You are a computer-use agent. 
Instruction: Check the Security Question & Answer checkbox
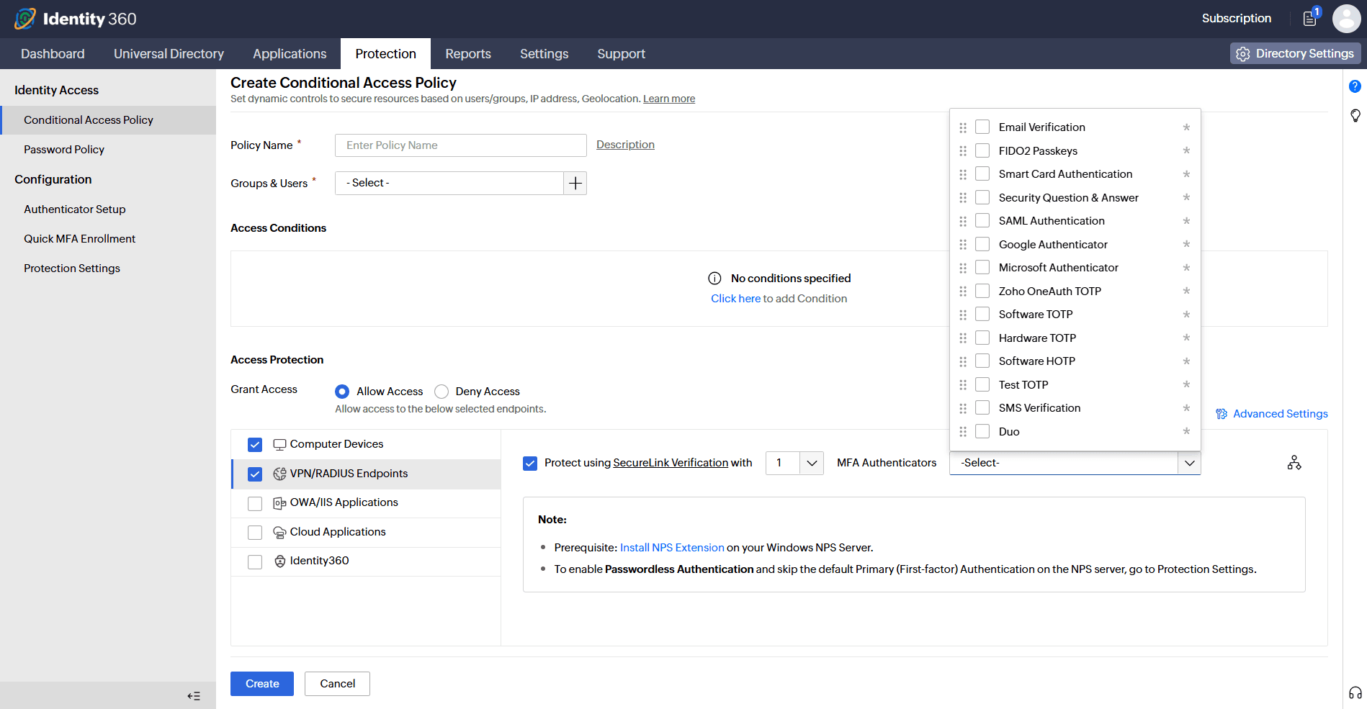coord(982,198)
